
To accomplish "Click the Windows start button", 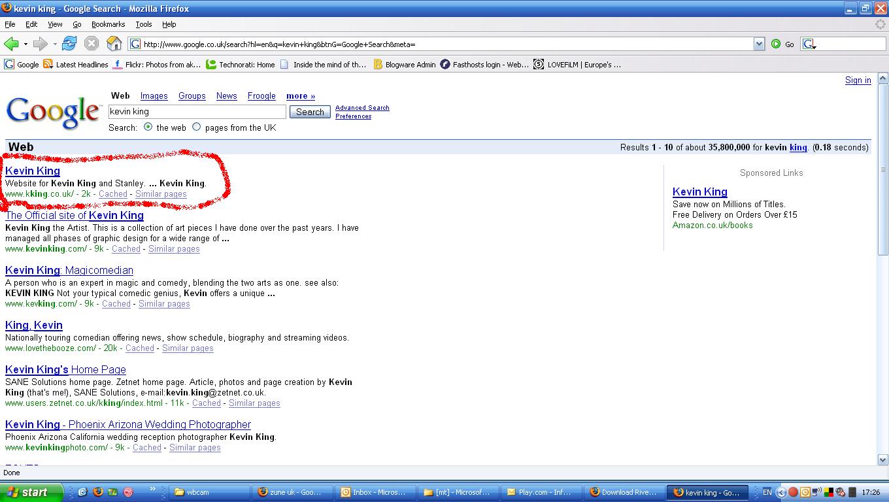I will point(31,492).
